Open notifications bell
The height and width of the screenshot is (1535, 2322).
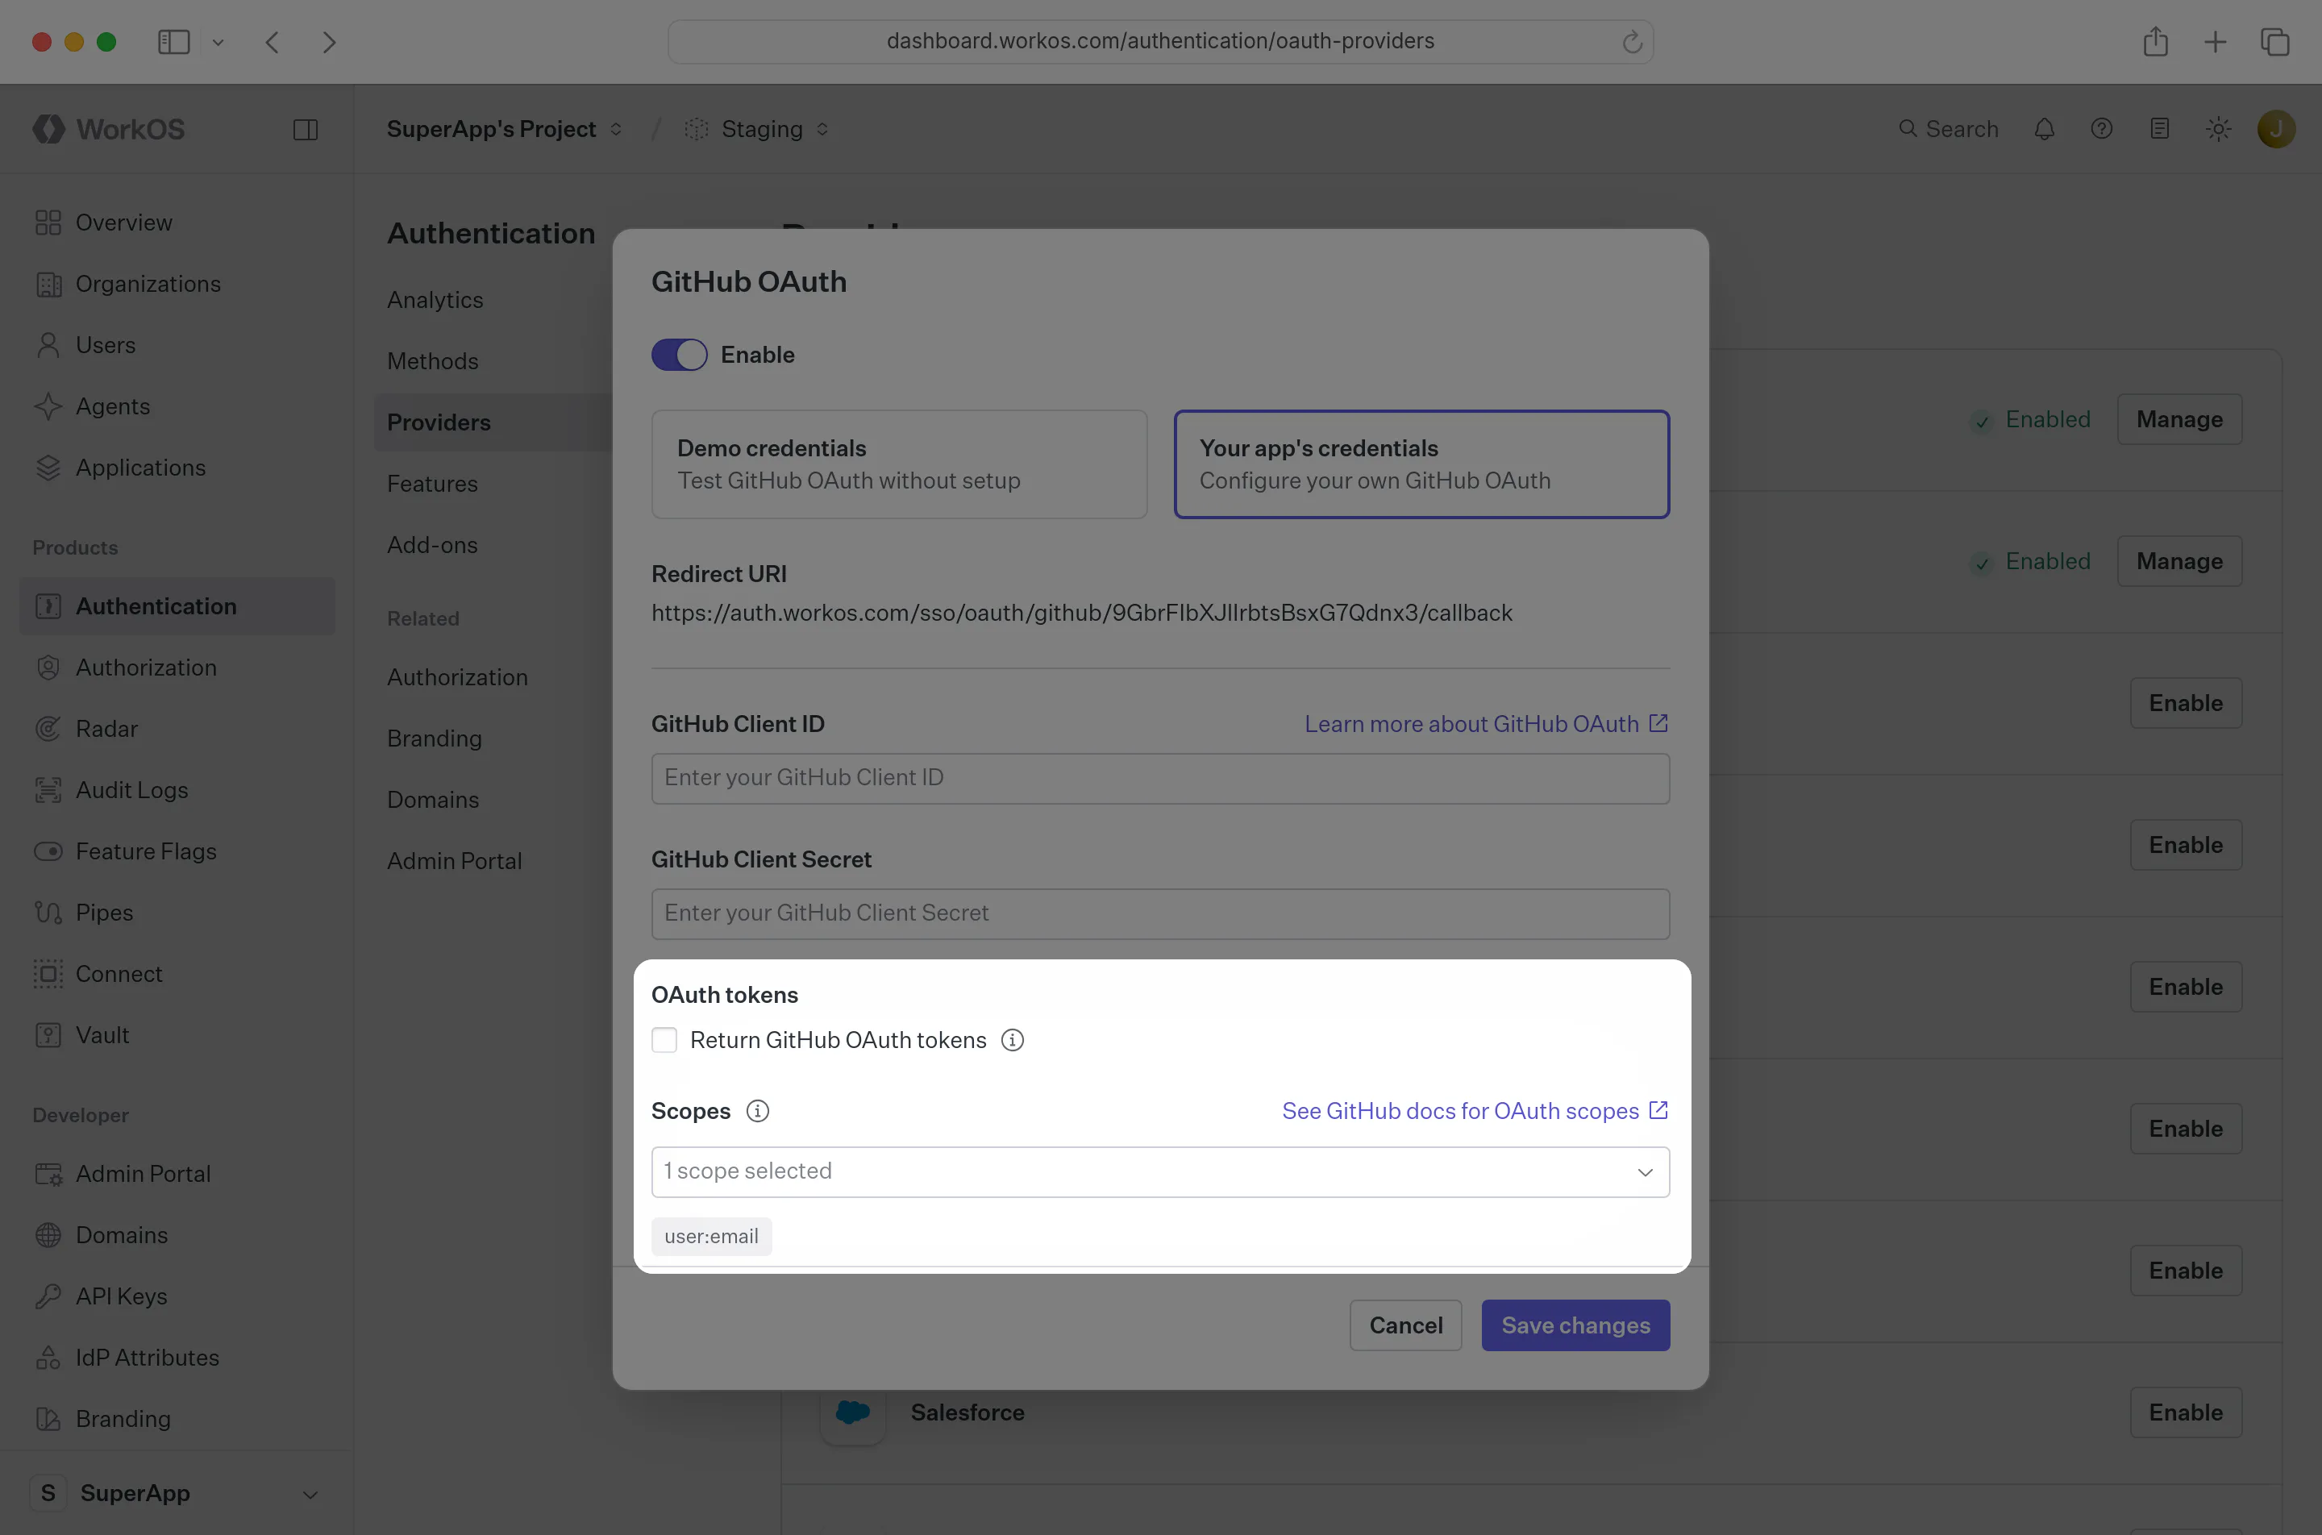point(2044,129)
